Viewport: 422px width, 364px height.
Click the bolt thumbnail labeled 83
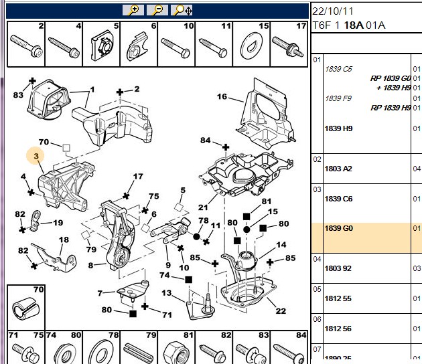pos(251,347)
